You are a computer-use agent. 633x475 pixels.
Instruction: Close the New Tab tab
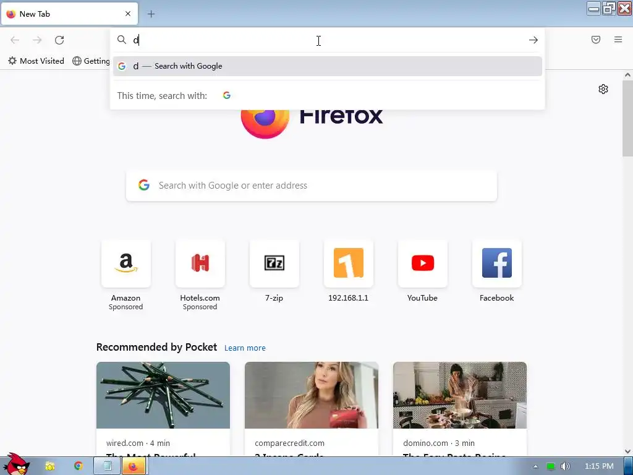click(x=128, y=14)
